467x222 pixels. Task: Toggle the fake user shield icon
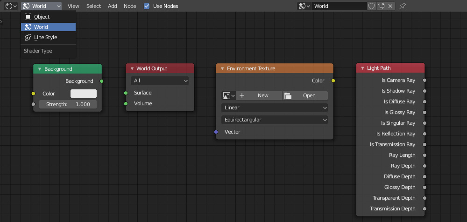[x=371, y=6]
